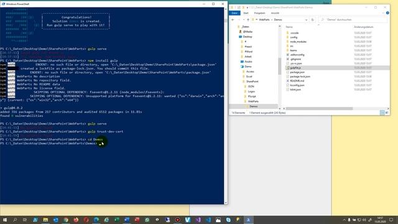398x224 pixels.
Task: Select WebParts folder in navigation tree
Action: tap(253, 101)
